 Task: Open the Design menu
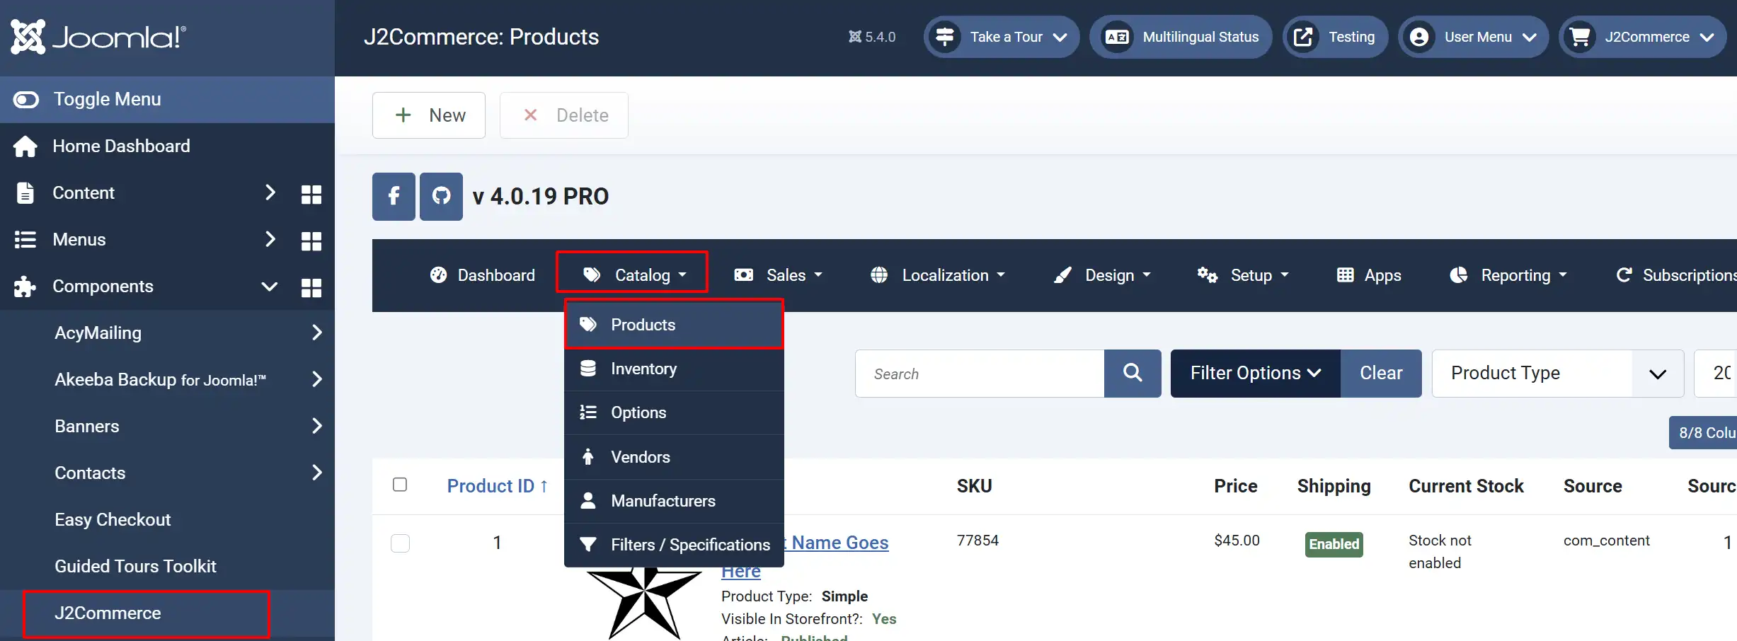tap(1102, 275)
